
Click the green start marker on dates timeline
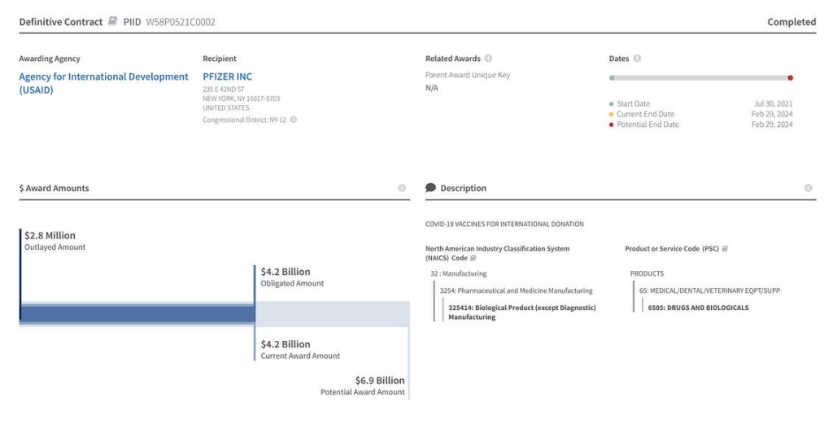point(612,78)
